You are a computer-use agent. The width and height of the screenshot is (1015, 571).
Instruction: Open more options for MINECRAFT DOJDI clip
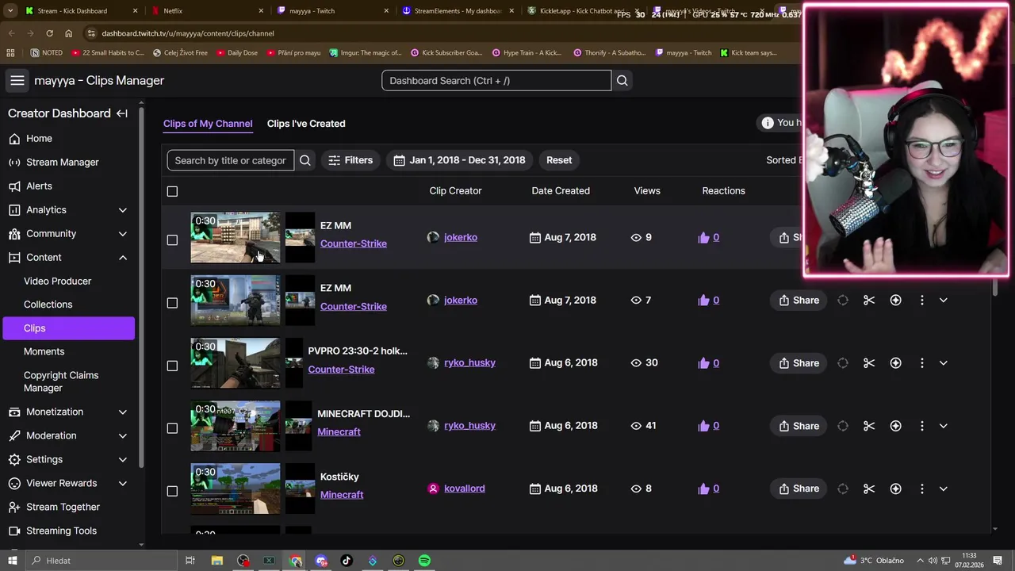click(921, 426)
